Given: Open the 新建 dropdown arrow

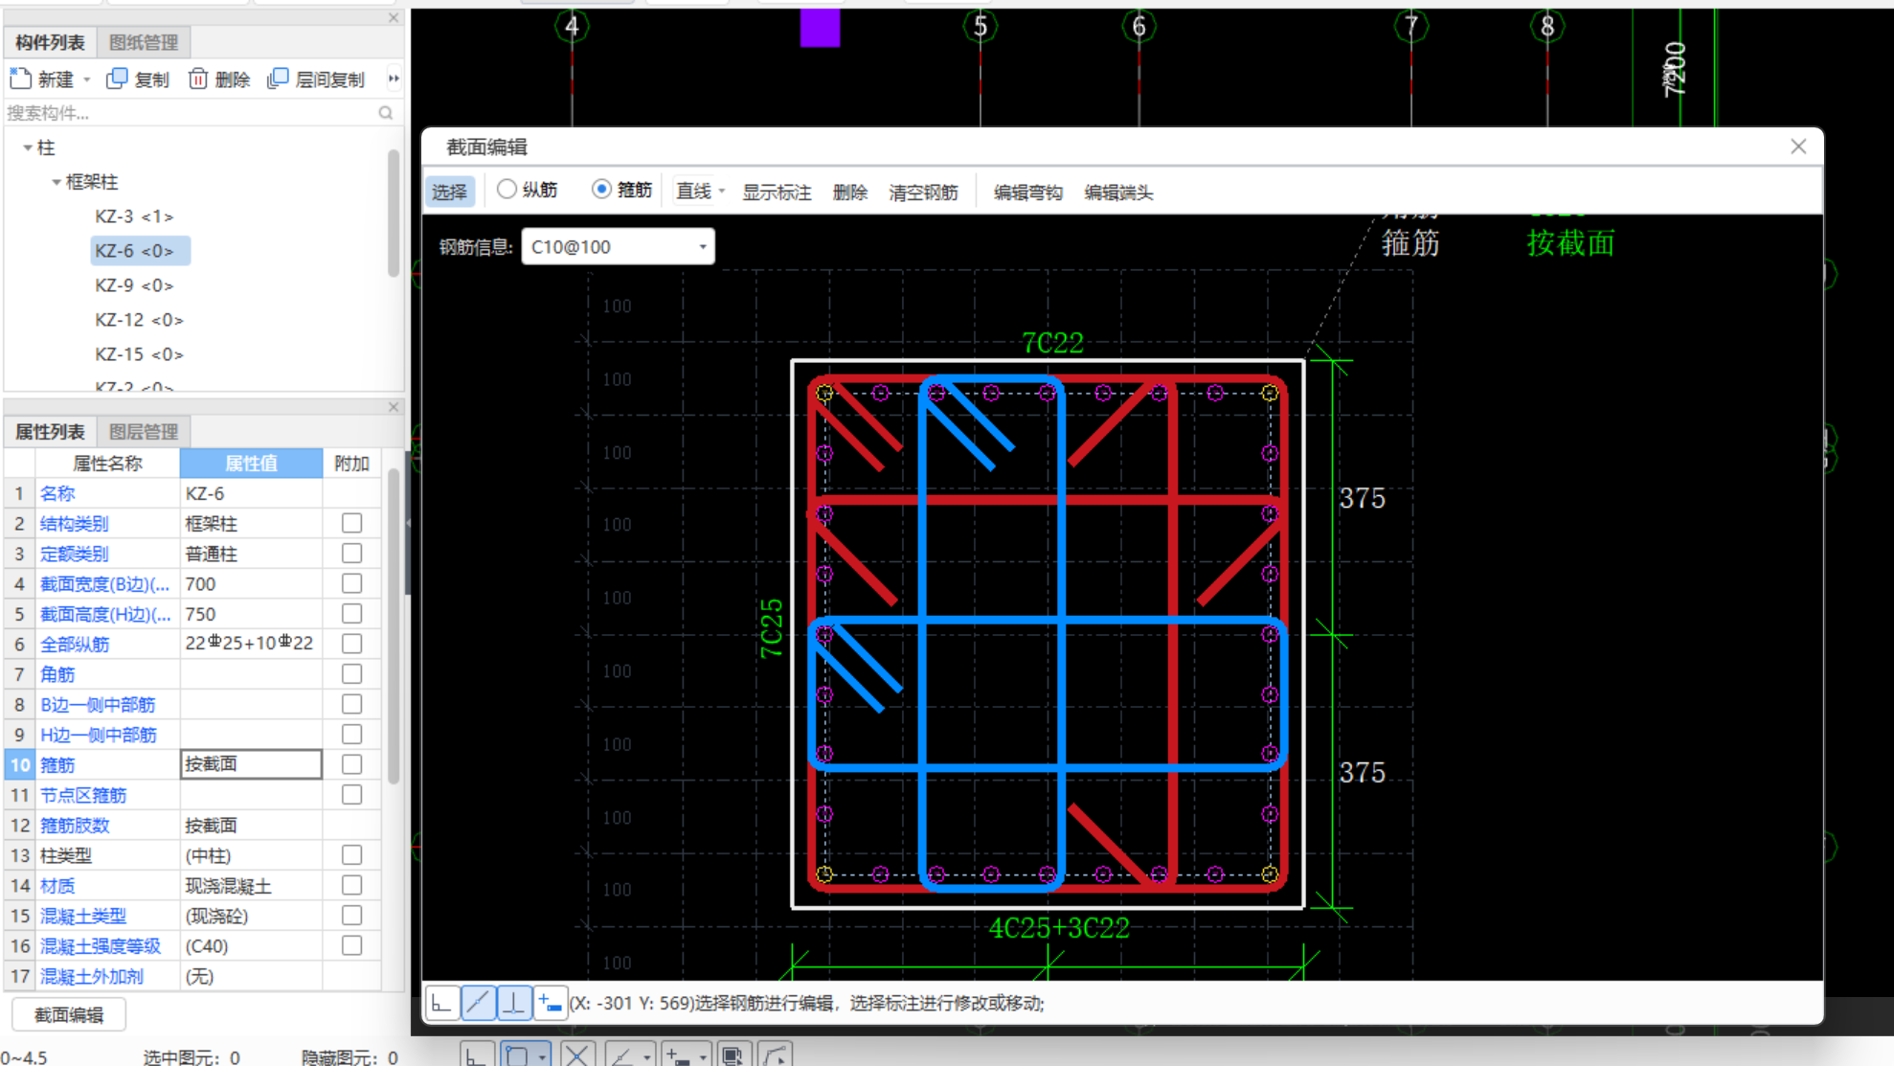Looking at the screenshot, I should click(x=86, y=79).
